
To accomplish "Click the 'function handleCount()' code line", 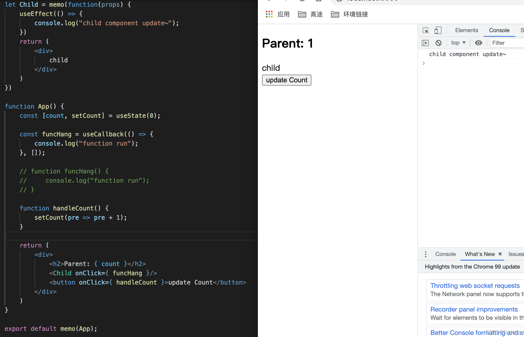I will pos(64,208).
